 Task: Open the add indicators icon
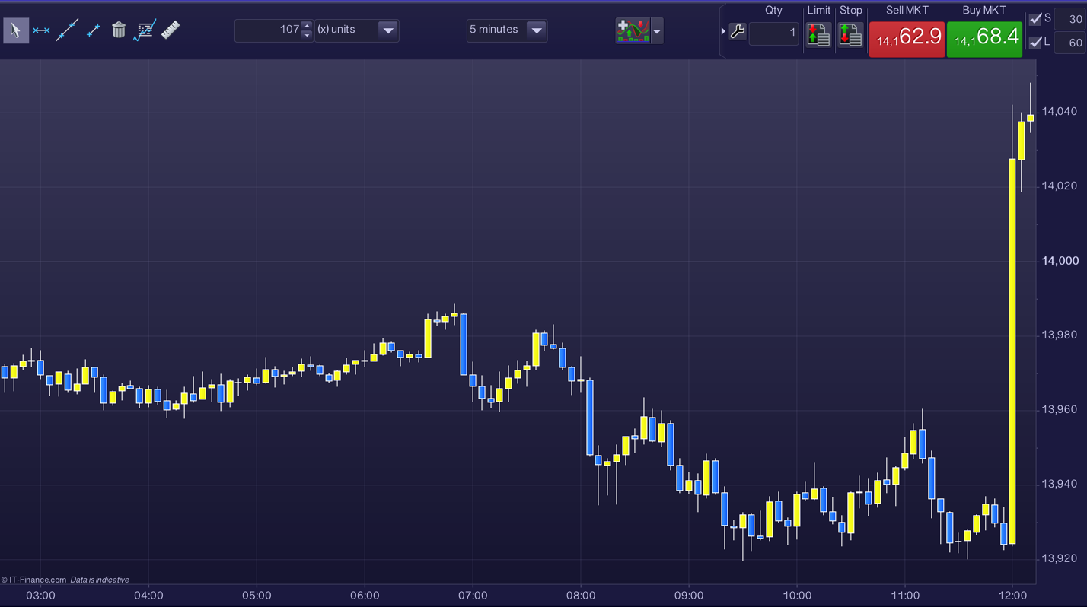coord(633,31)
